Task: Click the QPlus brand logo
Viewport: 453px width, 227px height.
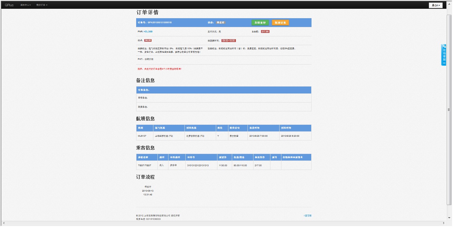Action: [9, 5]
